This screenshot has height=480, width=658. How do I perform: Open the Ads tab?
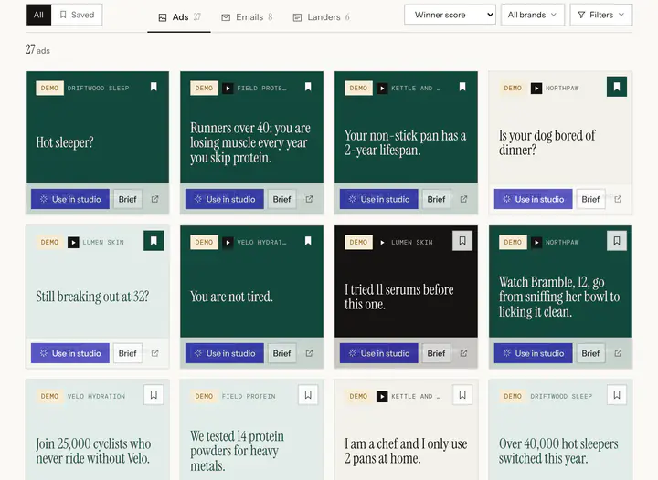pos(179,17)
